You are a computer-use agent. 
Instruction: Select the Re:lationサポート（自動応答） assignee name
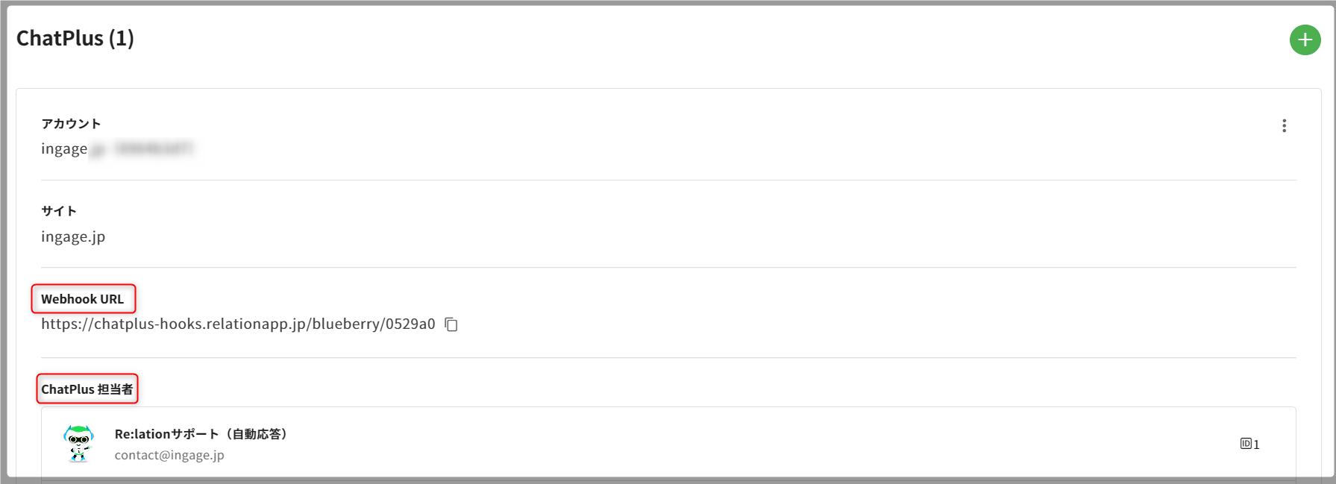201,434
